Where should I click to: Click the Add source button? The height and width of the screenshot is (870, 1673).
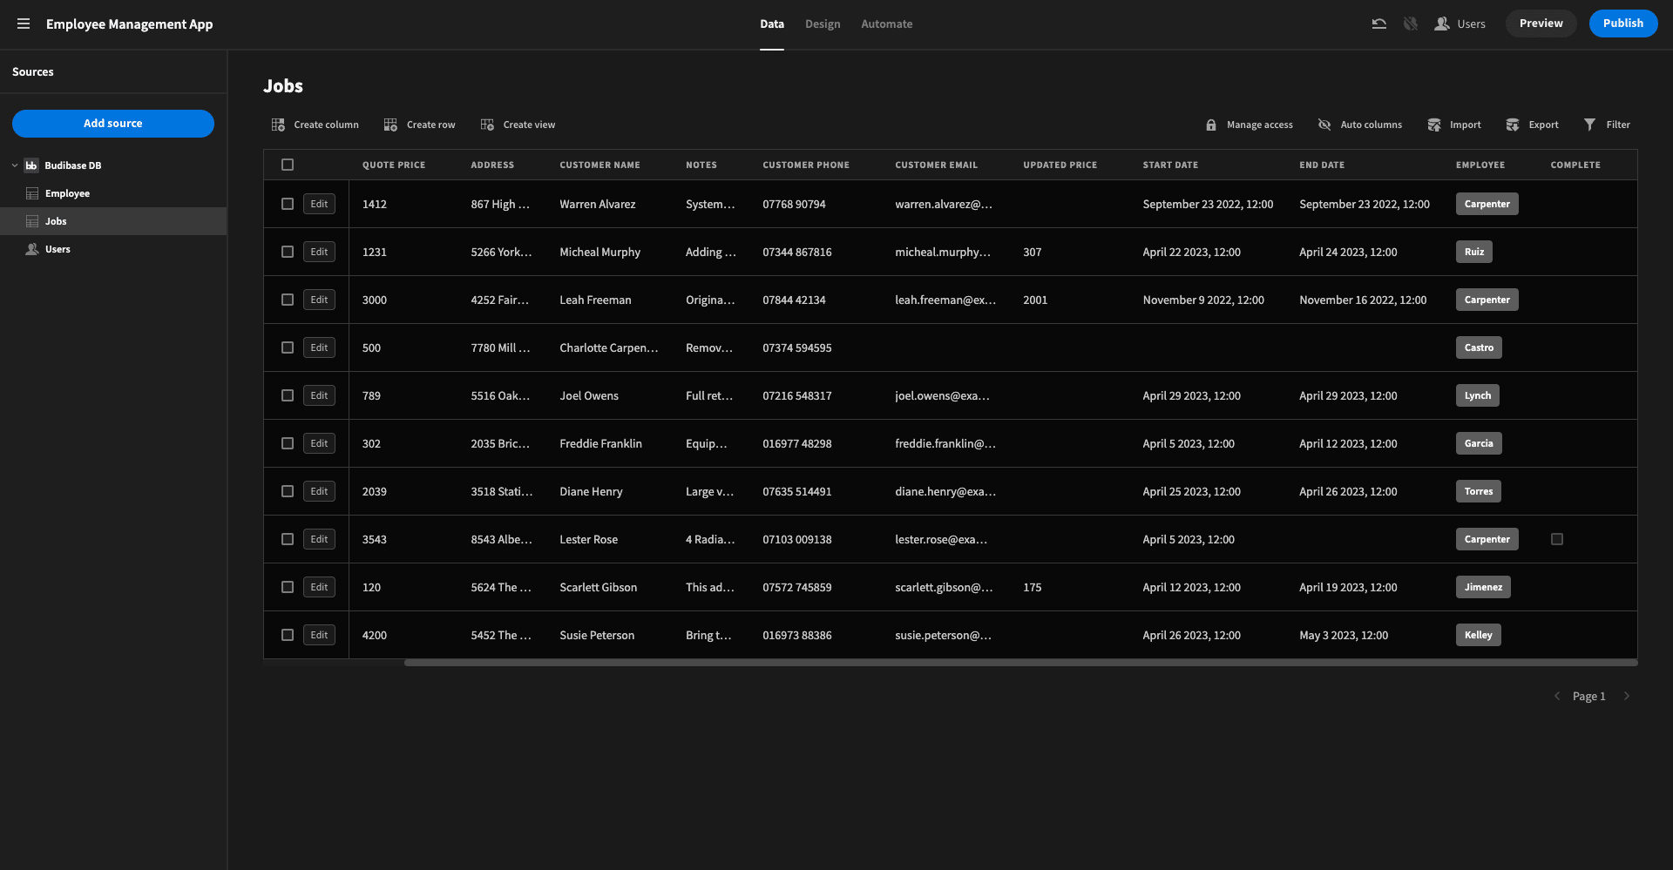tap(113, 124)
